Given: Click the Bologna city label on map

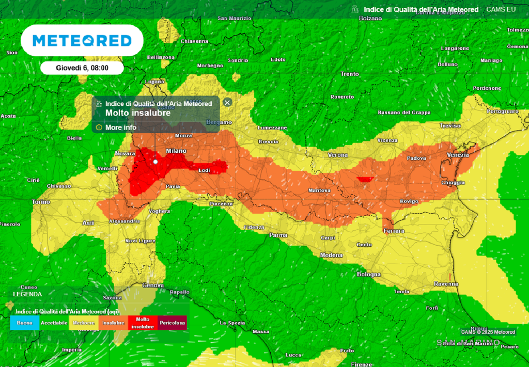Looking at the screenshot, I should point(369,274).
